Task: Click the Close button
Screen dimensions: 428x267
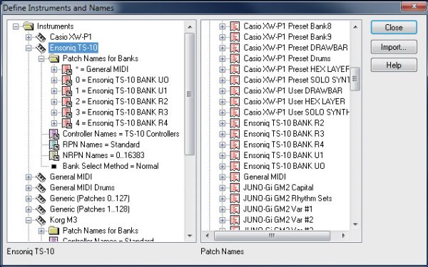Action: [394, 28]
